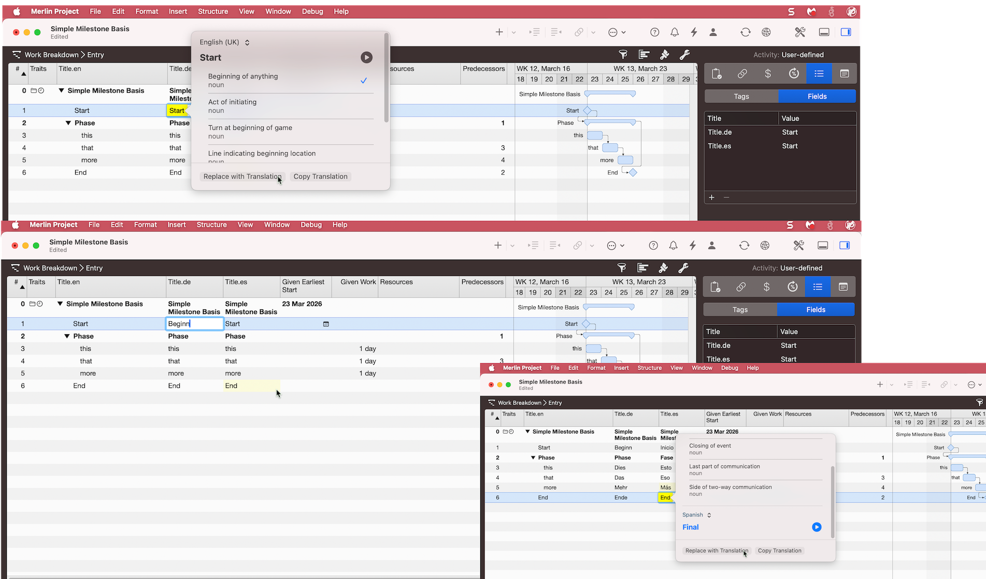Open the Apple menu in top window

pos(16,11)
